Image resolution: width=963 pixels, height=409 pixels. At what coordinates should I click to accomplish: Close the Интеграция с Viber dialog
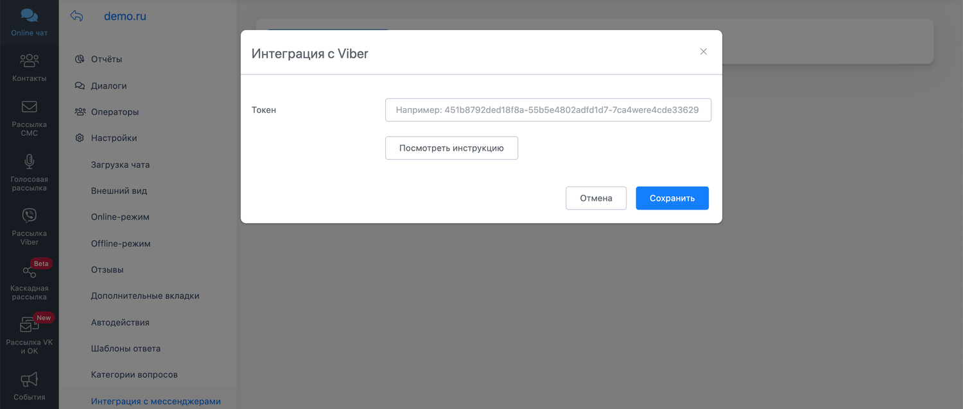point(704,52)
